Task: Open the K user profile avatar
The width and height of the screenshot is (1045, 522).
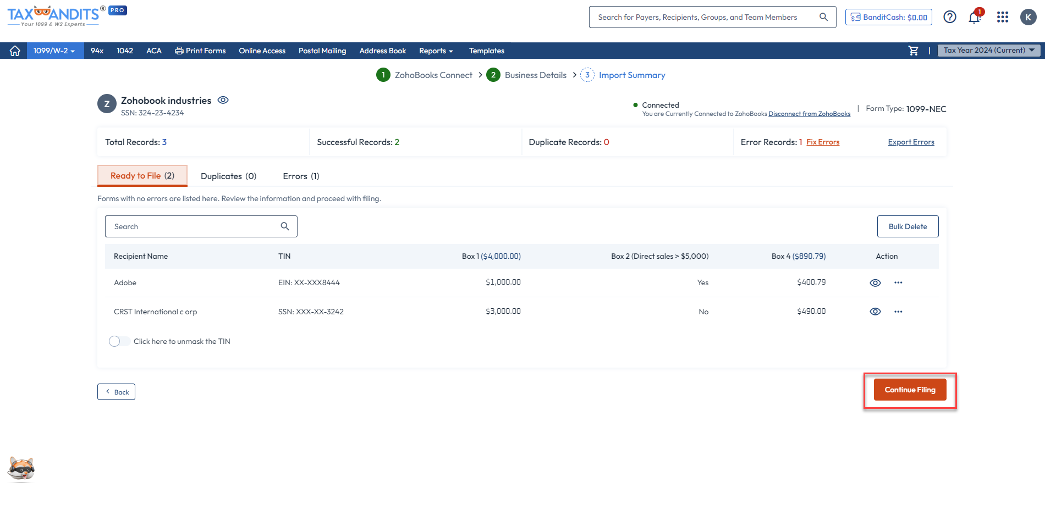Action: point(1028,17)
